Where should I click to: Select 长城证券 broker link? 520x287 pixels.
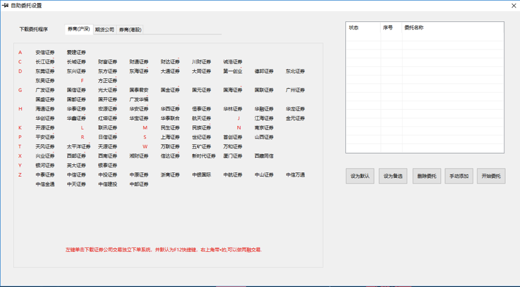point(76,62)
